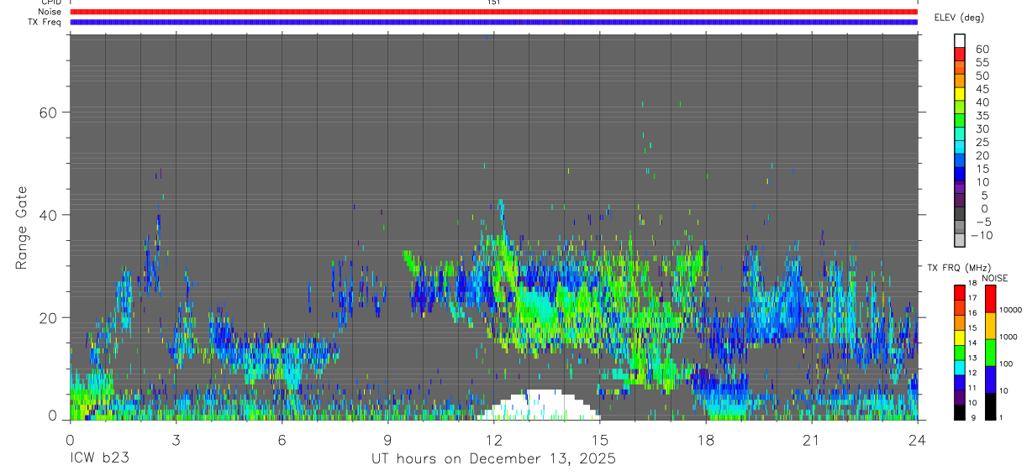Viewport: 1032px width, 476px height.
Task: Click the red swatch in TX FRQ colorbar
Action: [x=960, y=292]
